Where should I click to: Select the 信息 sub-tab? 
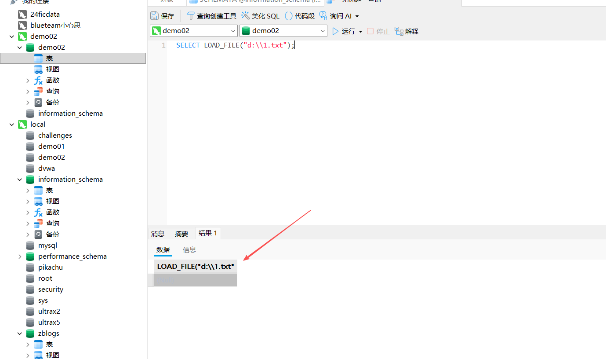189,250
